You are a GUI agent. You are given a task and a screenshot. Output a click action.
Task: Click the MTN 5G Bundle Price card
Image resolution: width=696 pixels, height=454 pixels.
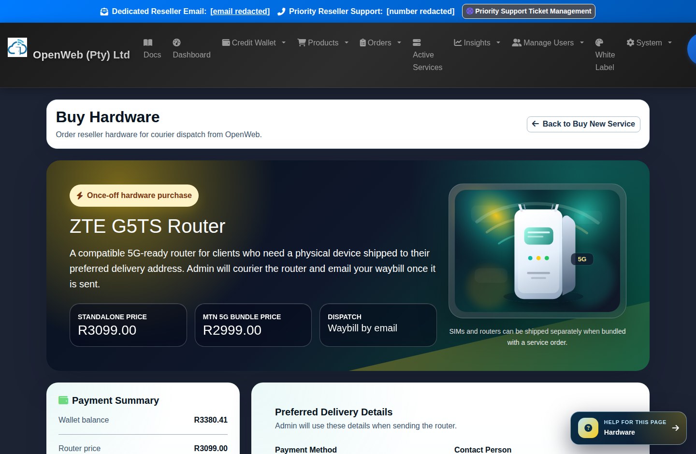[x=253, y=325]
